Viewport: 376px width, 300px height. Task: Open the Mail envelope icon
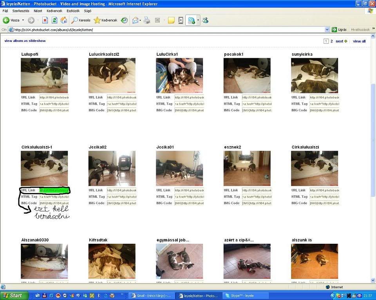135,20
